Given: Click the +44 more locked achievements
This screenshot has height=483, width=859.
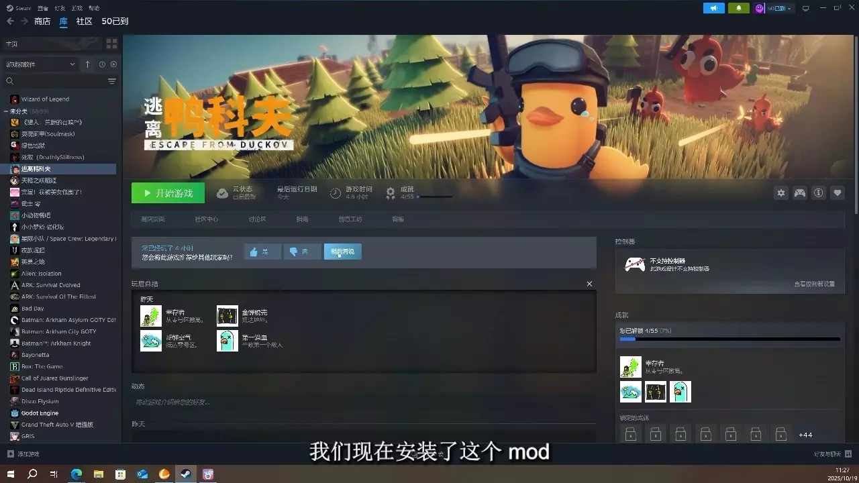Looking at the screenshot, I should point(805,435).
